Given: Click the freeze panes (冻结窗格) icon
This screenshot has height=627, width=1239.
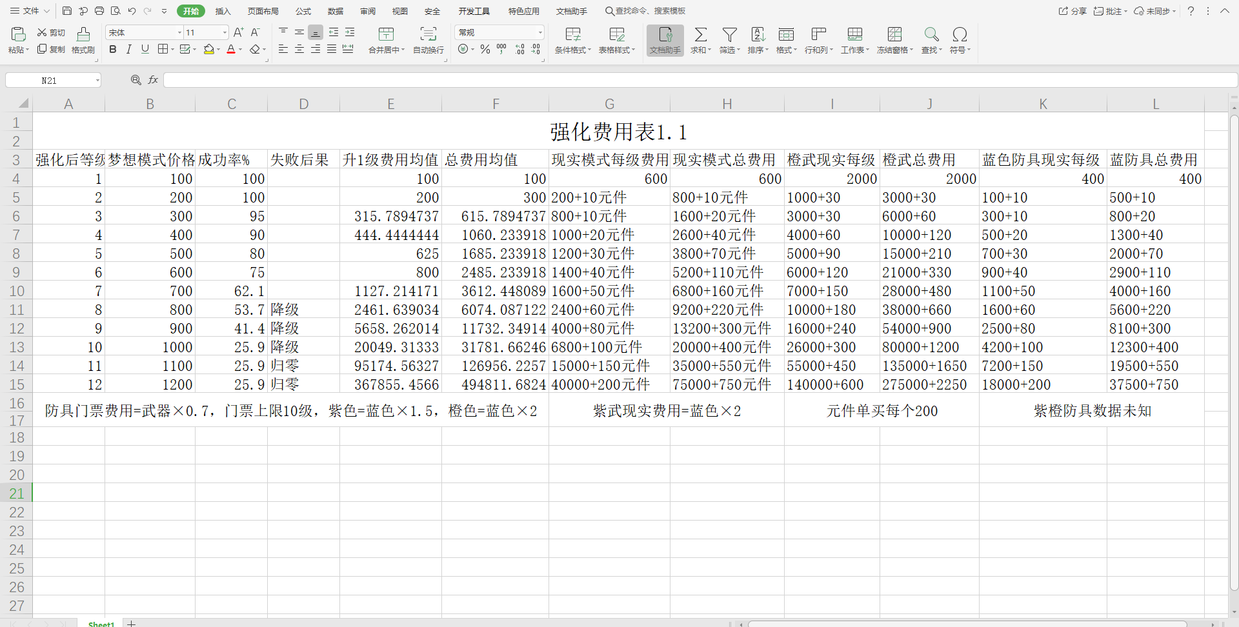Looking at the screenshot, I should click(894, 35).
